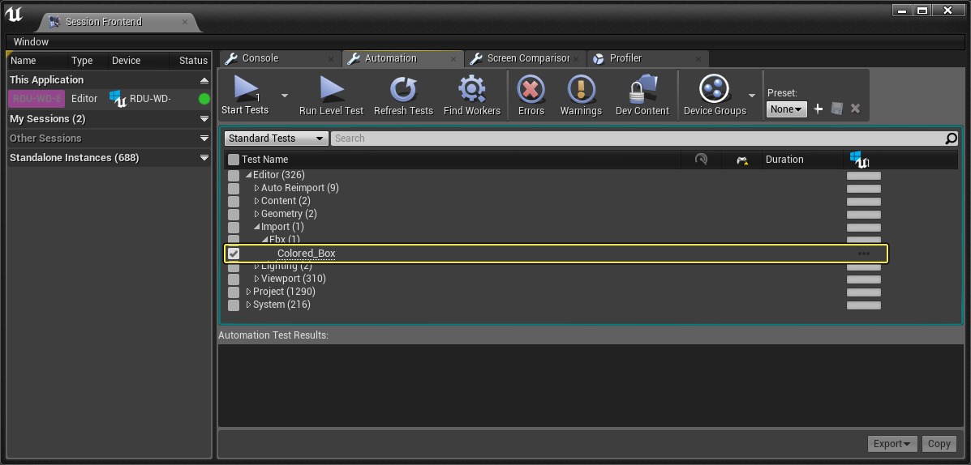
Task: Open the Preset None dropdown
Action: click(786, 109)
